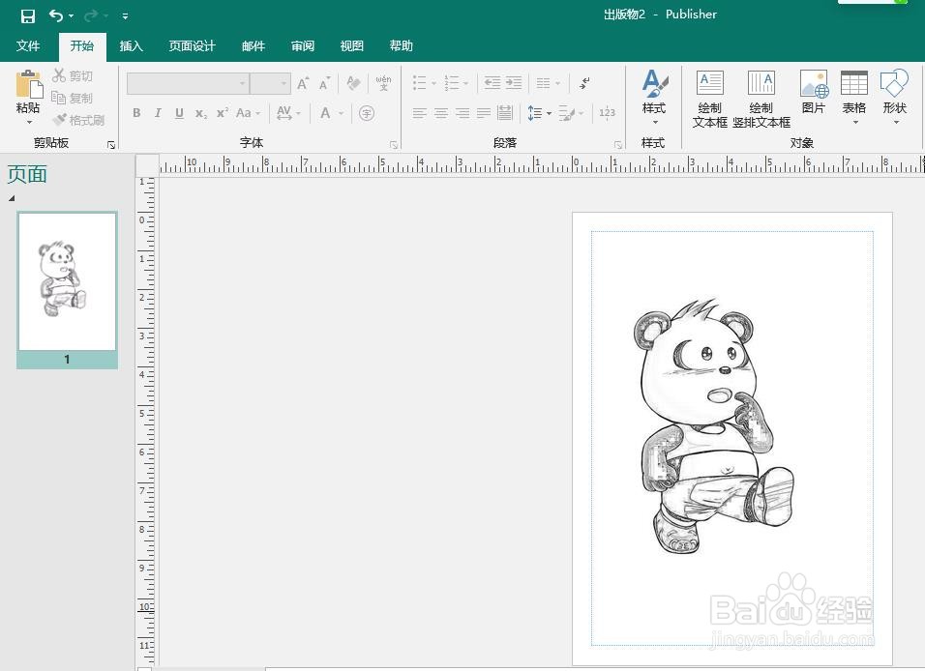
Task: Click the text direction arrow icon
Action: click(585, 83)
